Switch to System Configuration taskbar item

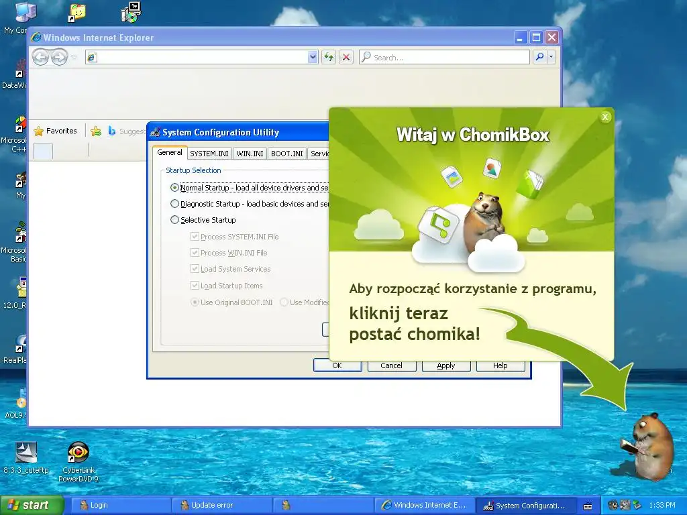[x=525, y=506]
